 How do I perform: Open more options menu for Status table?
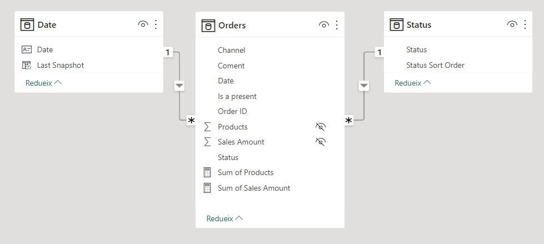[525, 24]
